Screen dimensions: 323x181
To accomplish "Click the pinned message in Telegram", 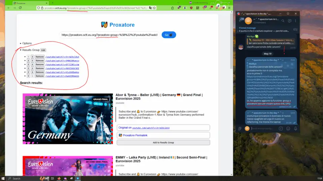I will click(265, 29).
